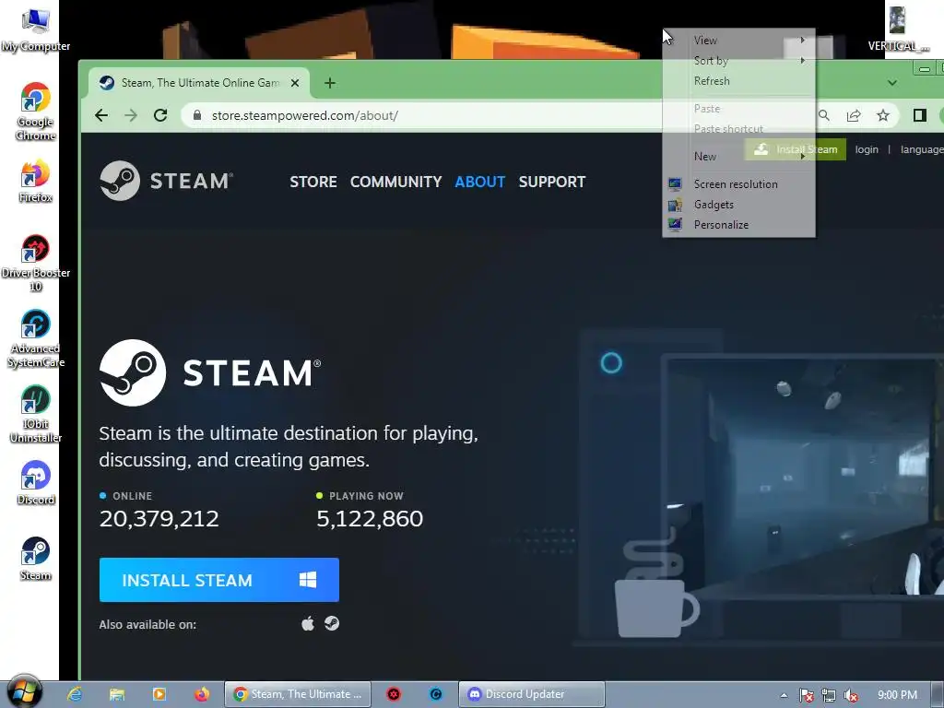Open Chrome side panel
944x708 pixels.
click(919, 115)
